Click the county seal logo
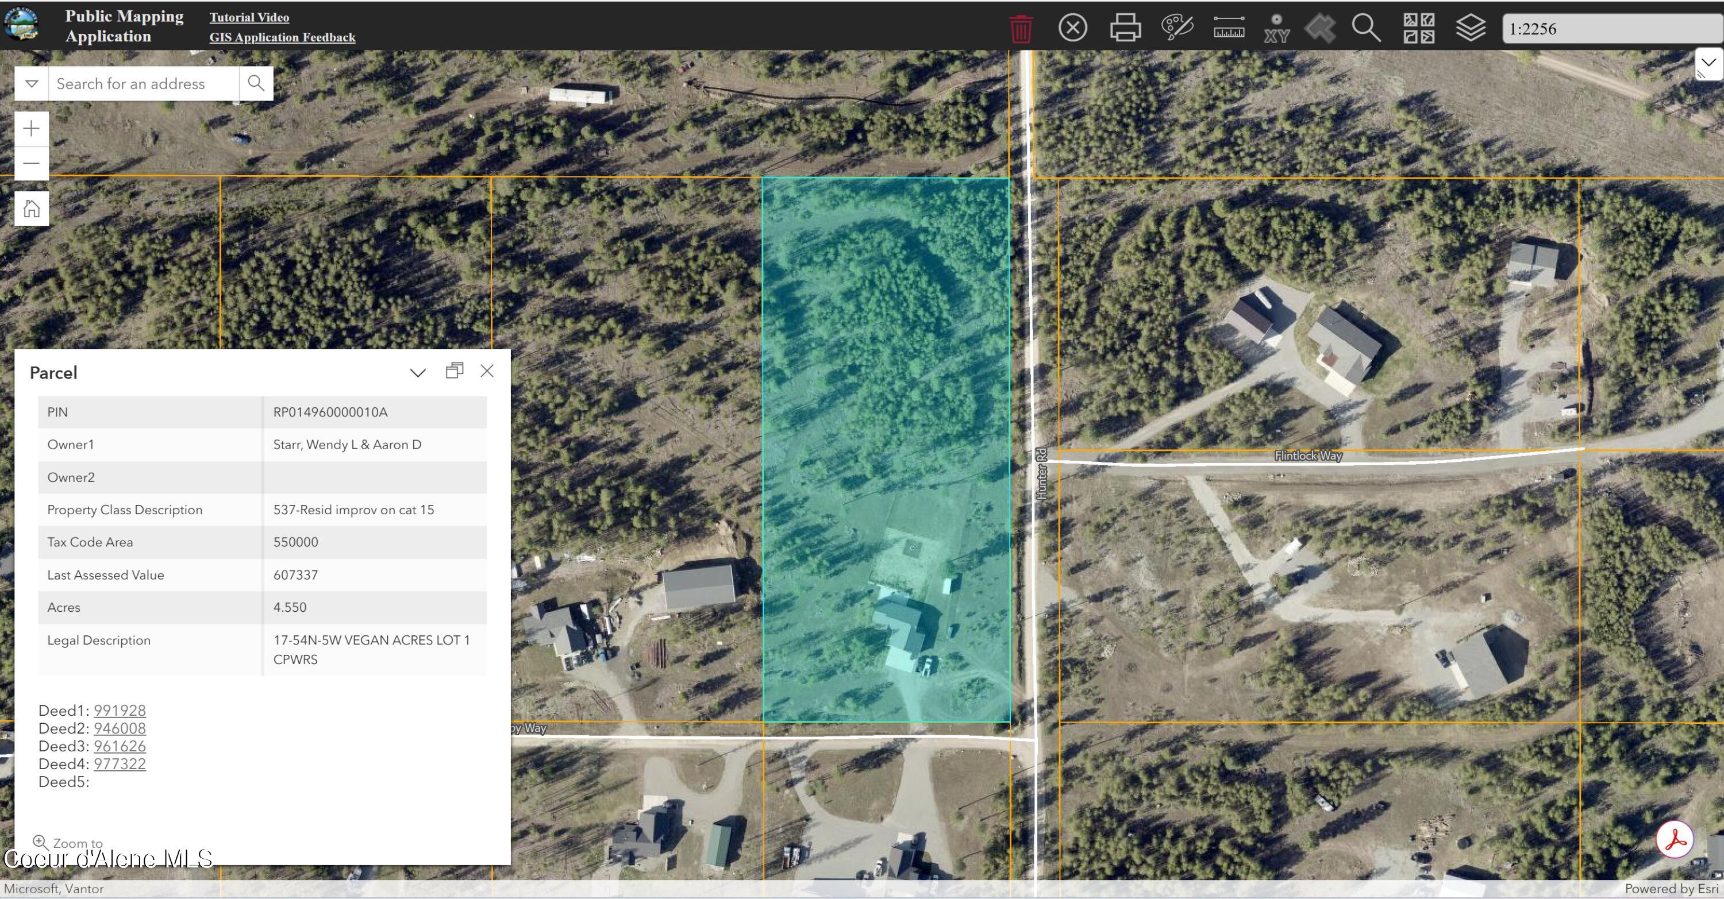 click(21, 25)
